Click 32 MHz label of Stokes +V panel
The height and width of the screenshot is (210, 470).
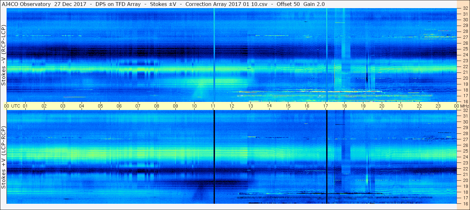coord(465,110)
